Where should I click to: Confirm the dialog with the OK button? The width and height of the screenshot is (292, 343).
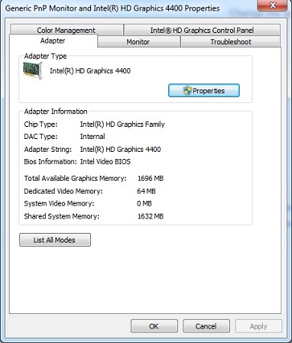154,326
